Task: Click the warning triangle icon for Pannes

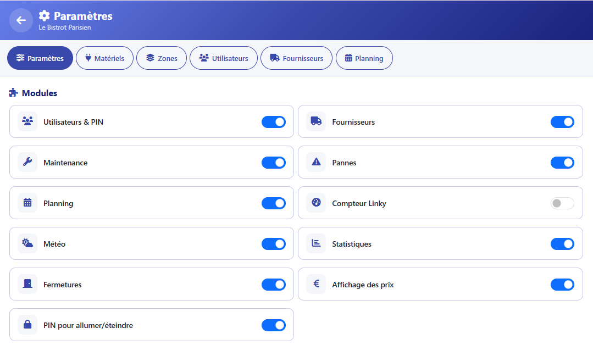Action: [x=316, y=162]
